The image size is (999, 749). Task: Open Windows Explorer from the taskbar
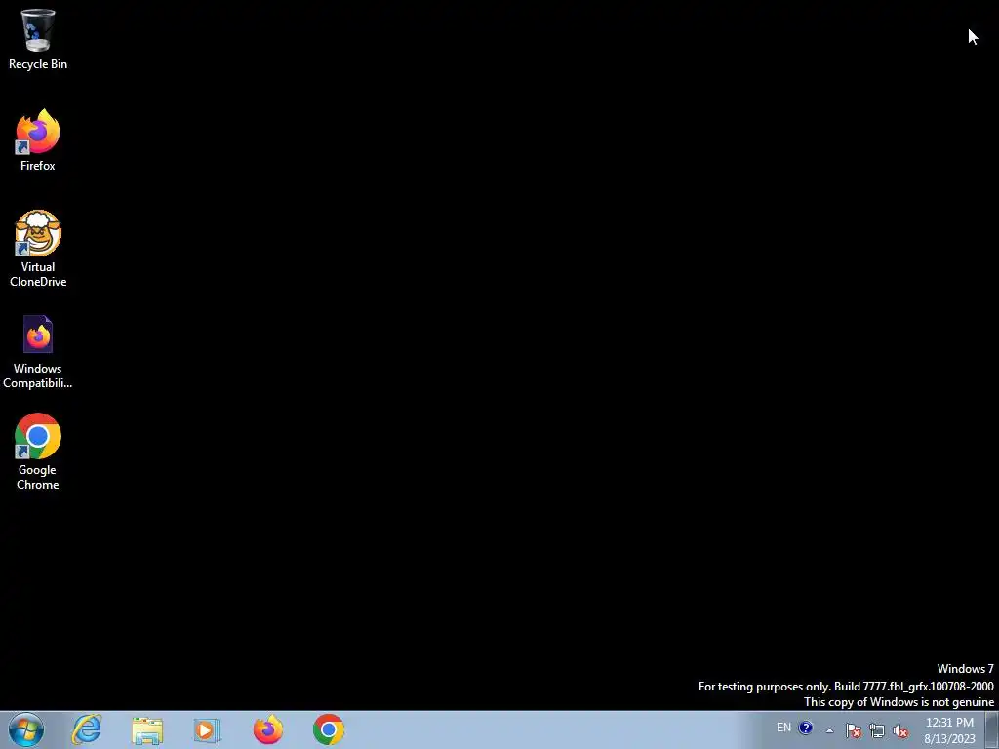147,730
